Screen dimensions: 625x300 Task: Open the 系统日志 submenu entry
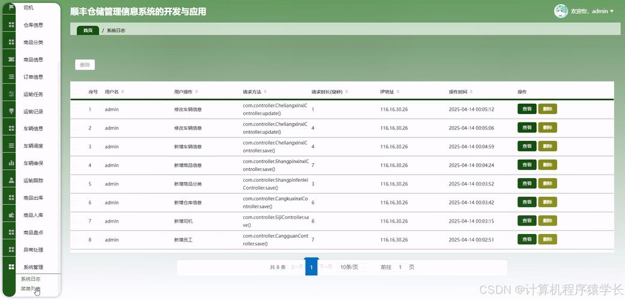31,279
